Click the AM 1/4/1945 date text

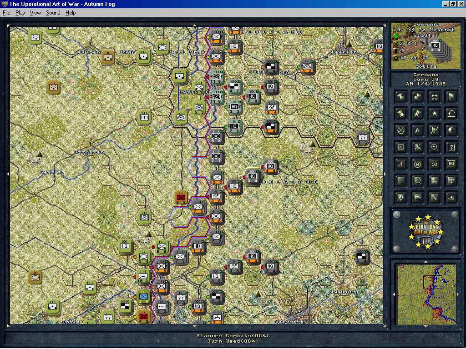426,84
